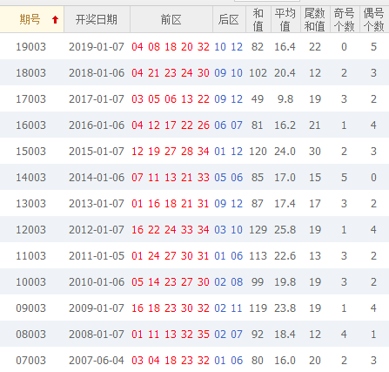This screenshot has height=372, width=389.
Task: Click front numbers 12 19 27 28 34
Action: point(171,152)
